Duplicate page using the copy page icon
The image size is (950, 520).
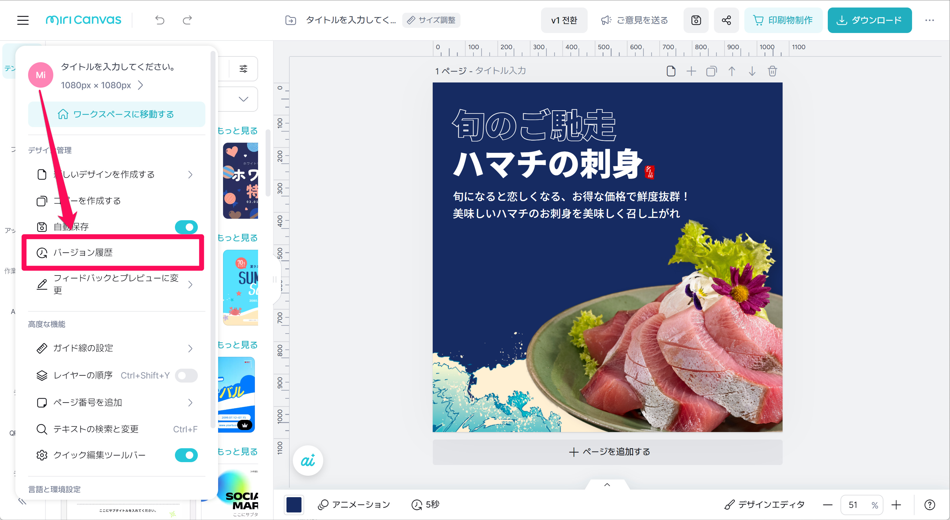[711, 71]
